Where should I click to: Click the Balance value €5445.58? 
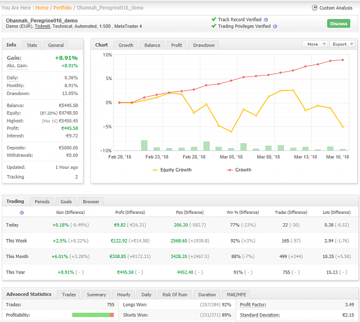(x=68, y=105)
